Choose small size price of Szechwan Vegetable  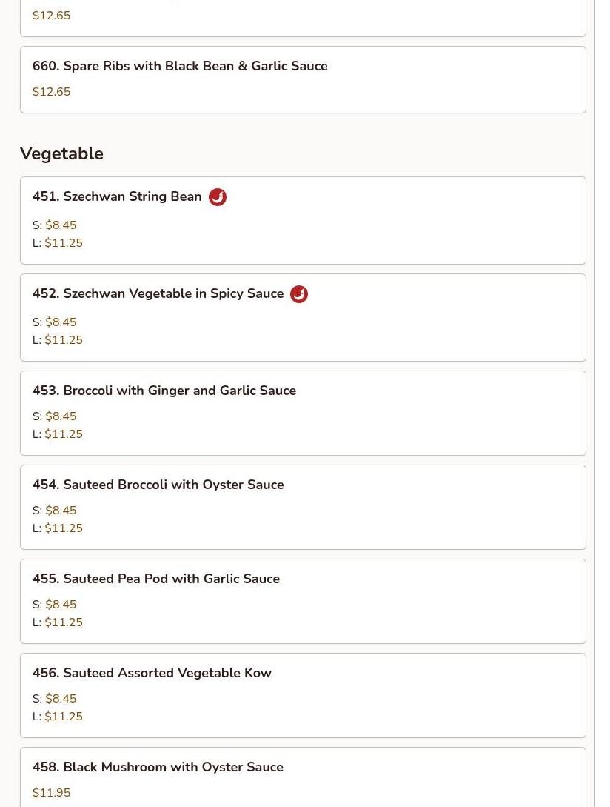tap(61, 322)
